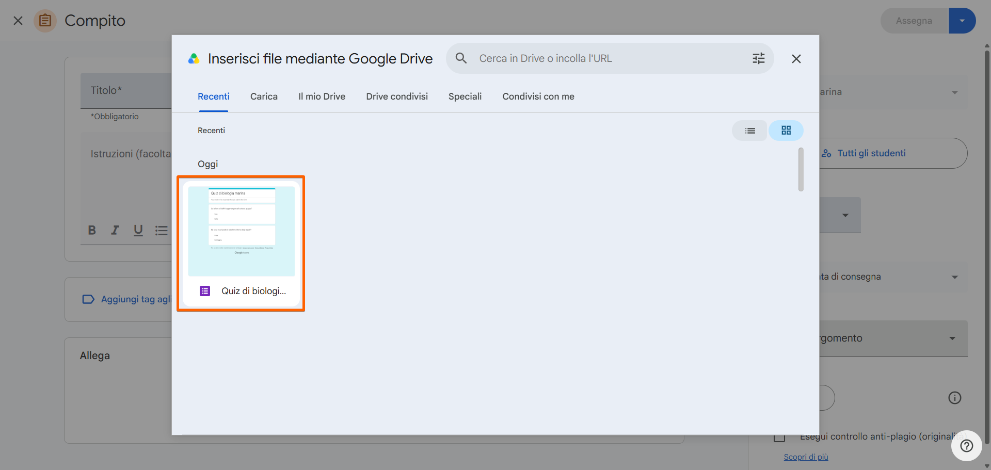The width and height of the screenshot is (991, 470).
Task: Select the Quiz di biologia thumbnail
Action: (242, 231)
